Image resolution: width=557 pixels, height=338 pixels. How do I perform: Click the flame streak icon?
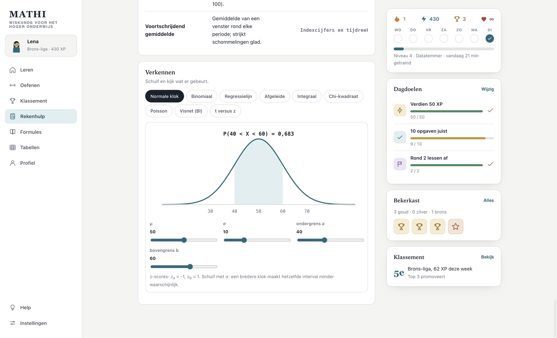[x=397, y=19]
